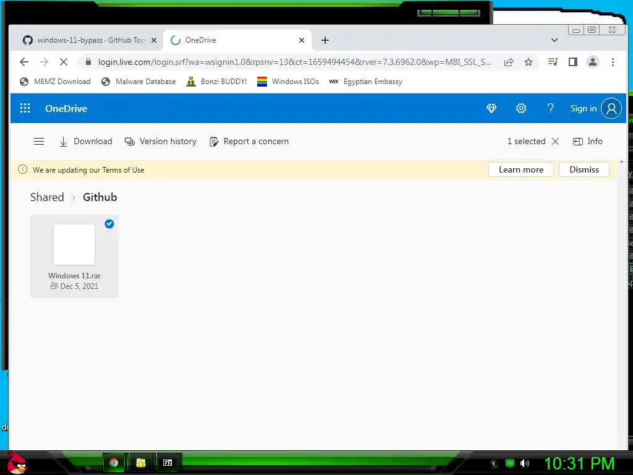Click Sign in text link
The image size is (633, 475).
pyautogui.click(x=584, y=108)
